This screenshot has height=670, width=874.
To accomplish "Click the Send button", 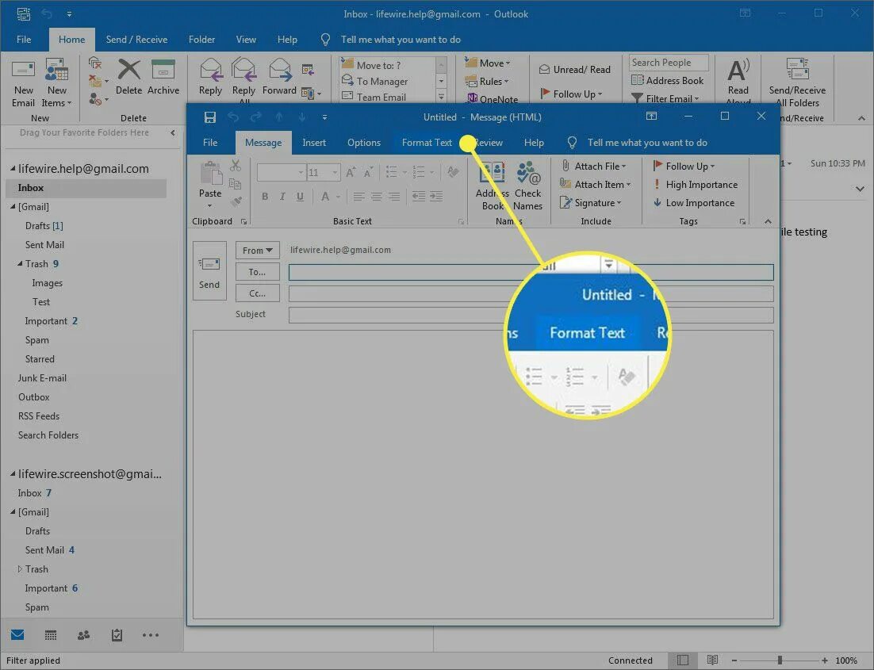I will (209, 271).
